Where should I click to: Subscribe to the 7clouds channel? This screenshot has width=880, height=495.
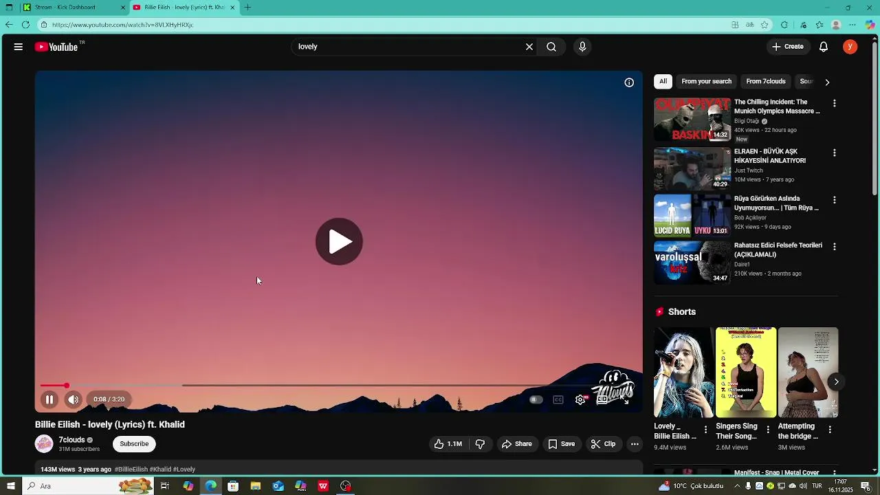[134, 444]
